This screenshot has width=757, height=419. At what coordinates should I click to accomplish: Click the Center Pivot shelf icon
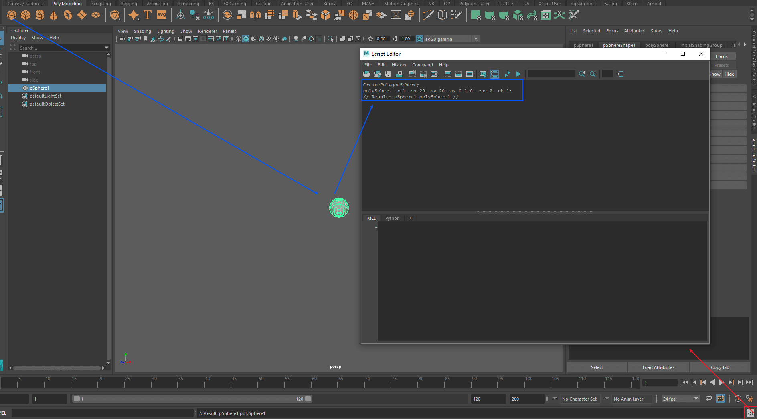[x=180, y=15]
